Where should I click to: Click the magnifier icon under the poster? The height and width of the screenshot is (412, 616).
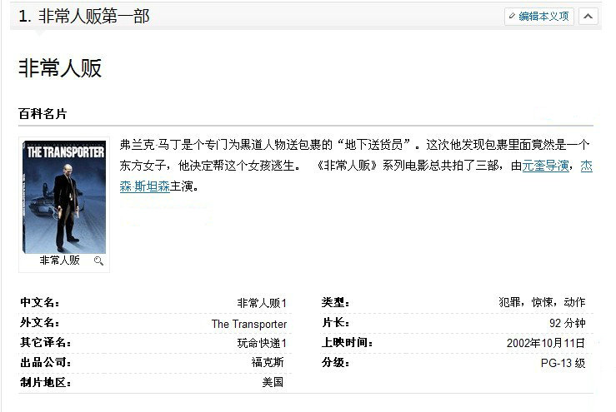pos(98,261)
